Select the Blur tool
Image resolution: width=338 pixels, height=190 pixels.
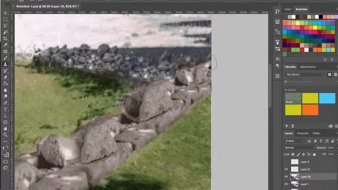click(5, 90)
